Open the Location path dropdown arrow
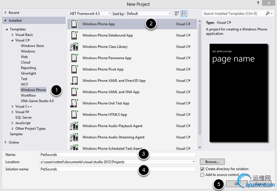The width and height of the screenshot is (277, 191). pos(194,162)
